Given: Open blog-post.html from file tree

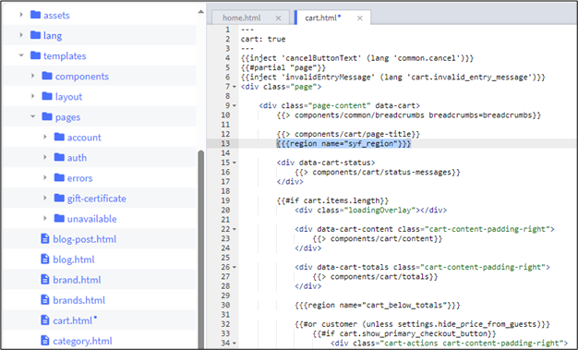Looking at the screenshot, I should click(x=84, y=239).
